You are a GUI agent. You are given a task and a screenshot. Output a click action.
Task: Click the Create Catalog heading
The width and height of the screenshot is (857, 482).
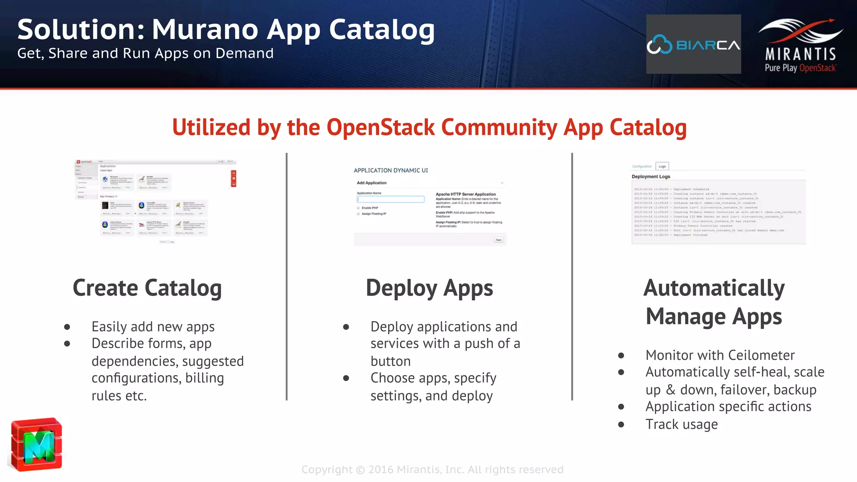click(147, 288)
